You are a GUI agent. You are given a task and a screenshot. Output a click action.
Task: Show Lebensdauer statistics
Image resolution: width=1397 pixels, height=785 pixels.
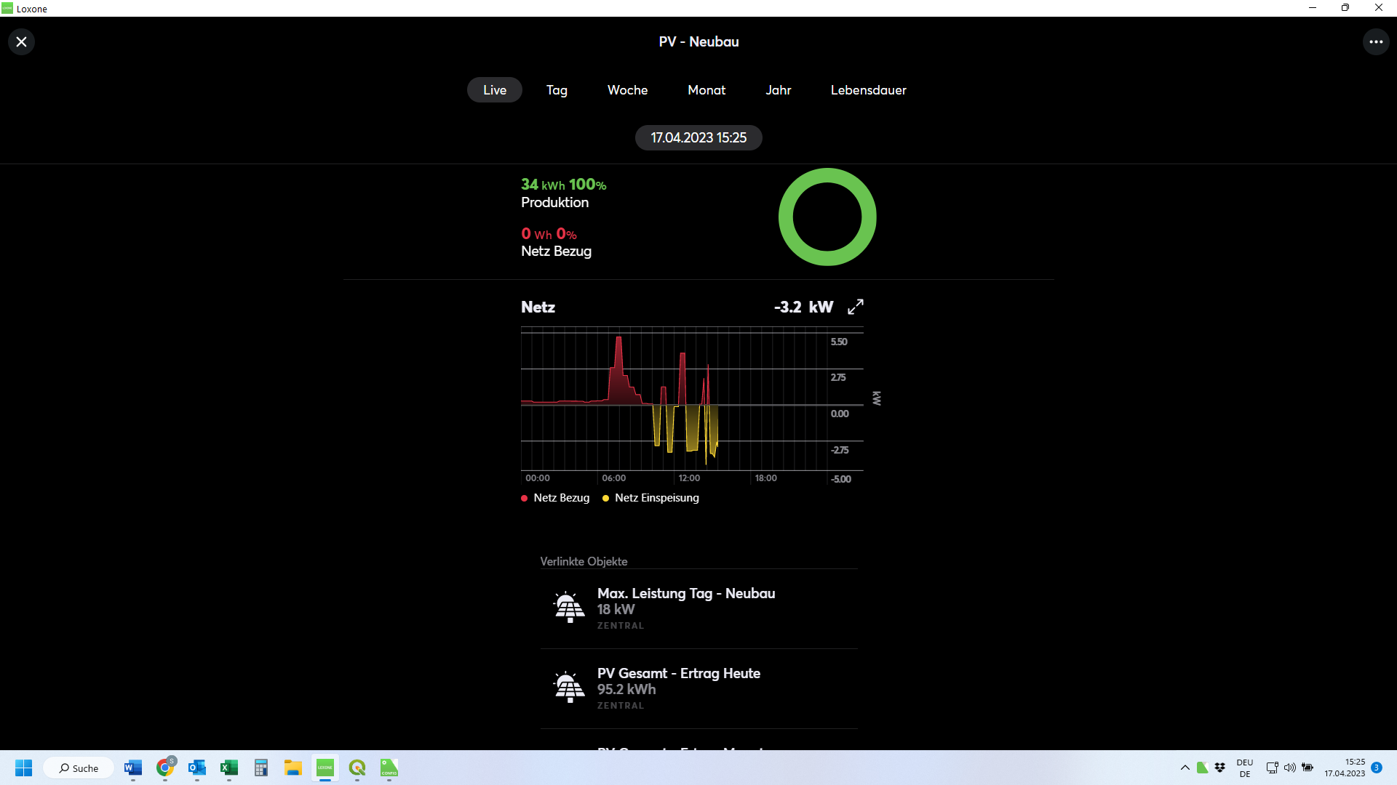(868, 90)
